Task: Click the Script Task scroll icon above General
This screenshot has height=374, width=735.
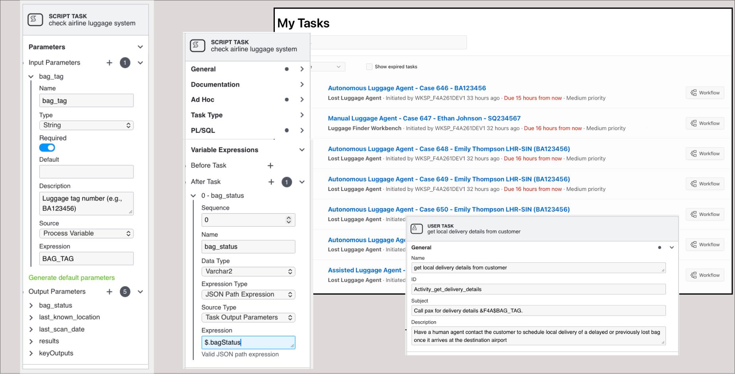Action: (197, 46)
